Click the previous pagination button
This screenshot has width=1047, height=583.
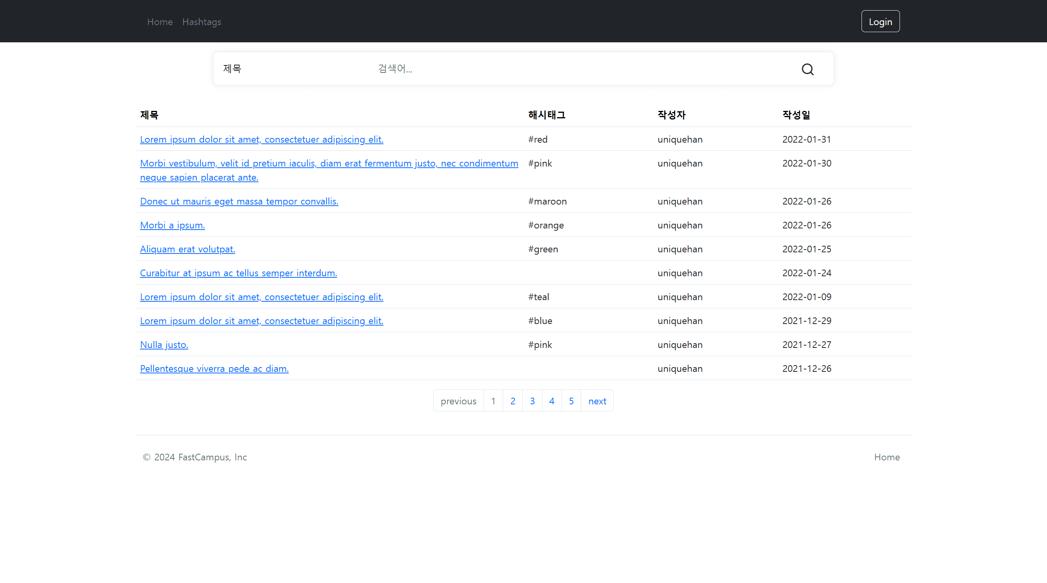click(x=458, y=401)
